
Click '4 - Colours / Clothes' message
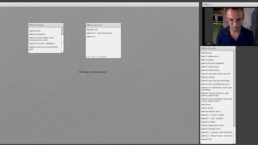coord(213,115)
